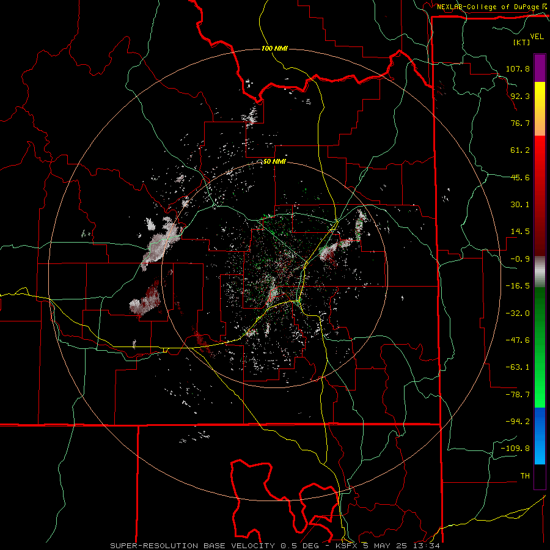Click the 45.6 velocity scale value
The height and width of the screenshot is (550, 550).
click(520, 177)
